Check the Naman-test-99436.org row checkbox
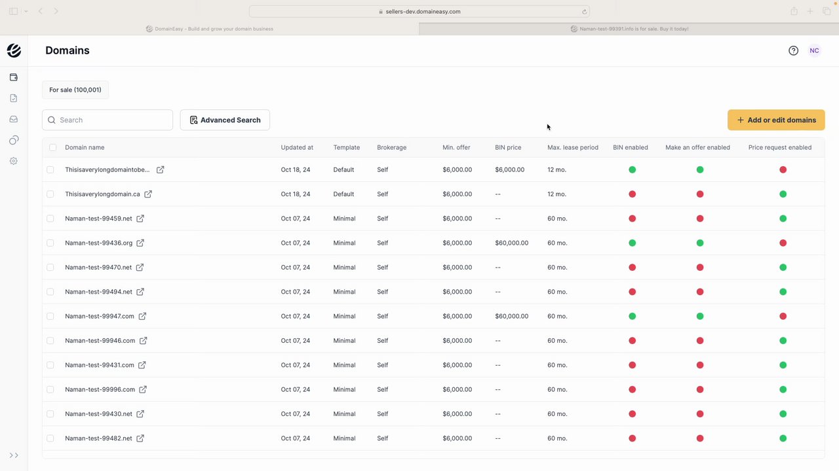839x471 pixels. 50,243
